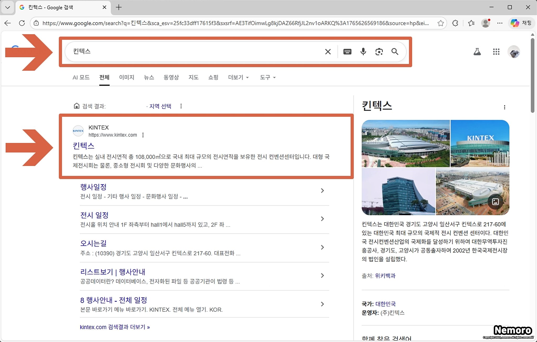Open the 위키백과 source link
Screen dimensions: 537x342
click(x=385, y=275)
